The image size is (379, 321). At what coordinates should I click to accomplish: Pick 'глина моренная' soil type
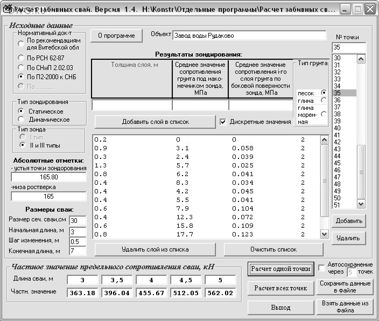click(x=324, y=114)
